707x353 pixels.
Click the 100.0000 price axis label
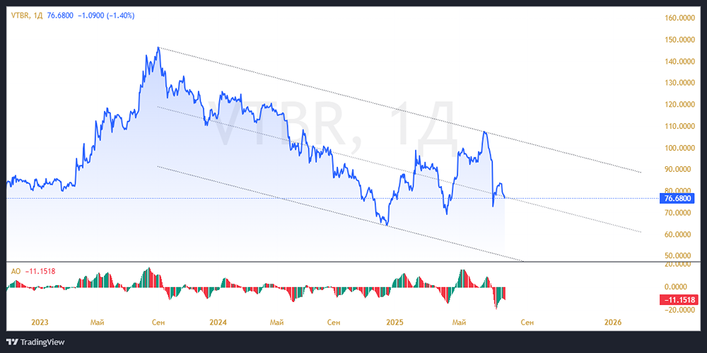click(680, 148)
